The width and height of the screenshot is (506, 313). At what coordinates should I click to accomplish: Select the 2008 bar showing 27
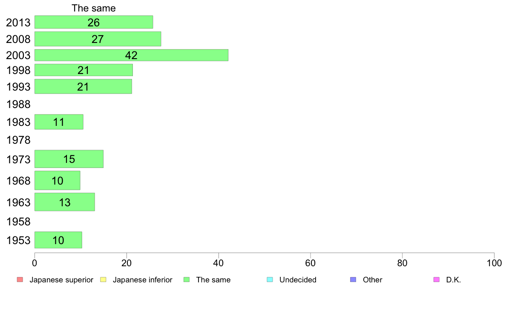click(x=98, y=39)
